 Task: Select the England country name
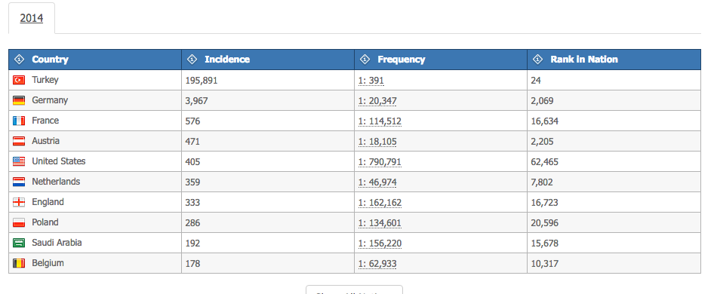coord(48,202)
